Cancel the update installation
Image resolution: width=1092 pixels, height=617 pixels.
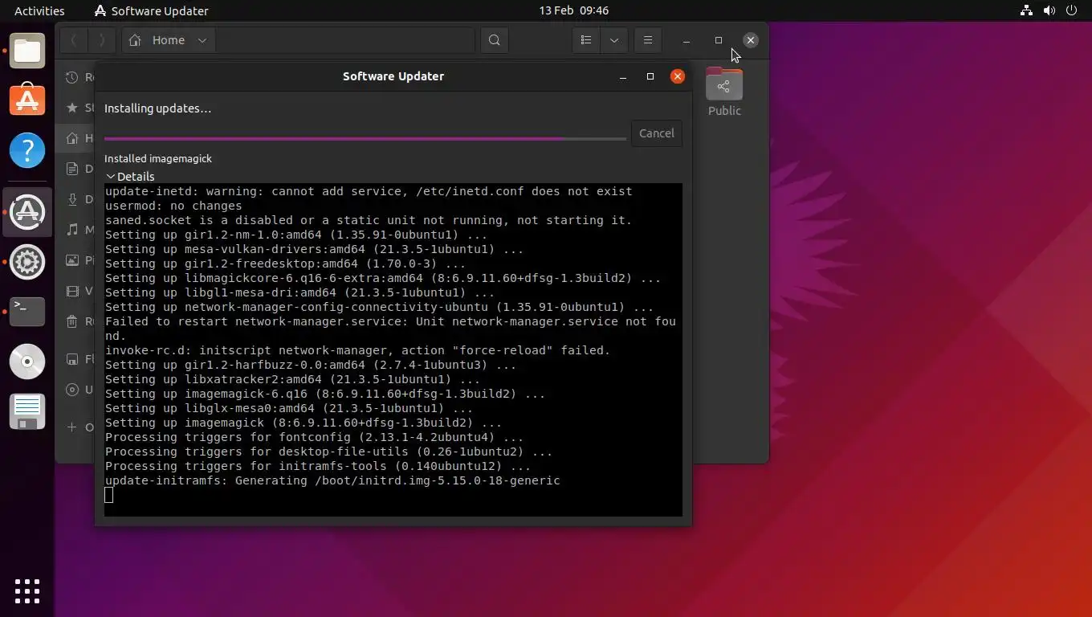[x=656, y=133]
